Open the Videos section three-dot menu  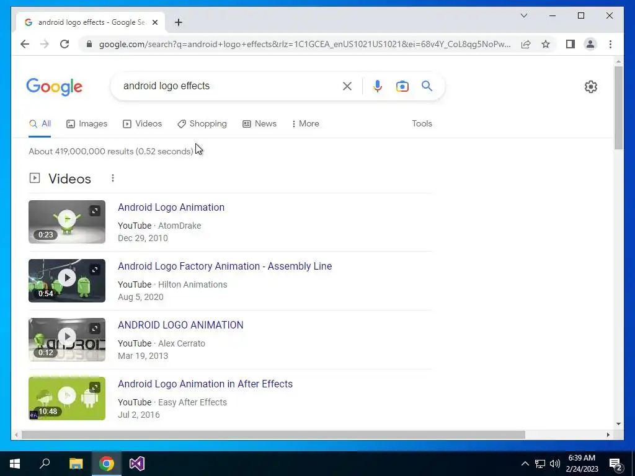[x=113, y=178]
